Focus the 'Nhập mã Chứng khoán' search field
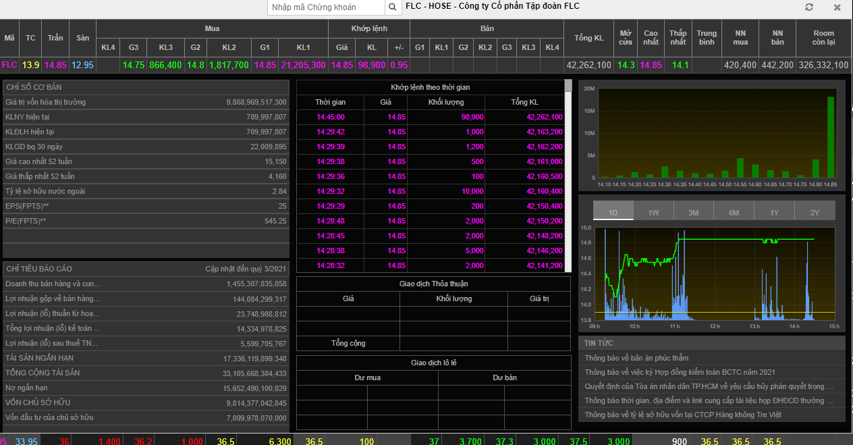Image resolution: width=853 pixels, height=445 pixels. click(x=326, y=7)
